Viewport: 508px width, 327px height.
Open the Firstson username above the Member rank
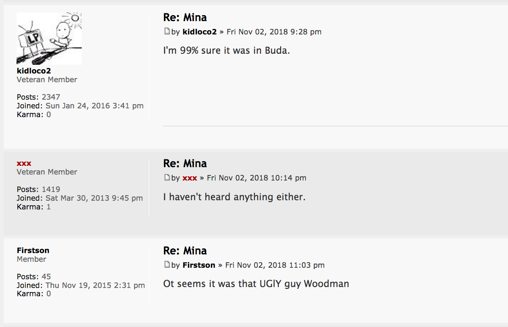[33, 250]
